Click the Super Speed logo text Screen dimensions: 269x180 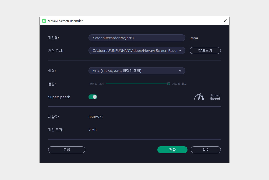click(x=215, y=97)
